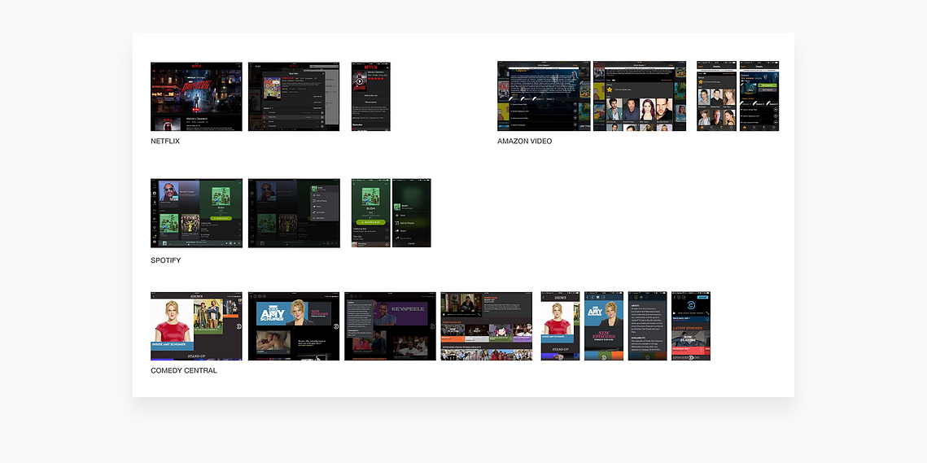Image resolution: width=927 pixels, height=463 pixels.
Task: Open the Amazon Video phone Grimm details screenshot
Action: [759, 96]
